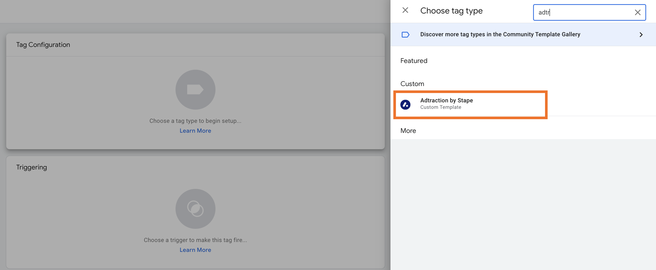This screenshot has width=656, height=270.
Task: Click the Triggering circles icon
Action: [x=195, y=209]
